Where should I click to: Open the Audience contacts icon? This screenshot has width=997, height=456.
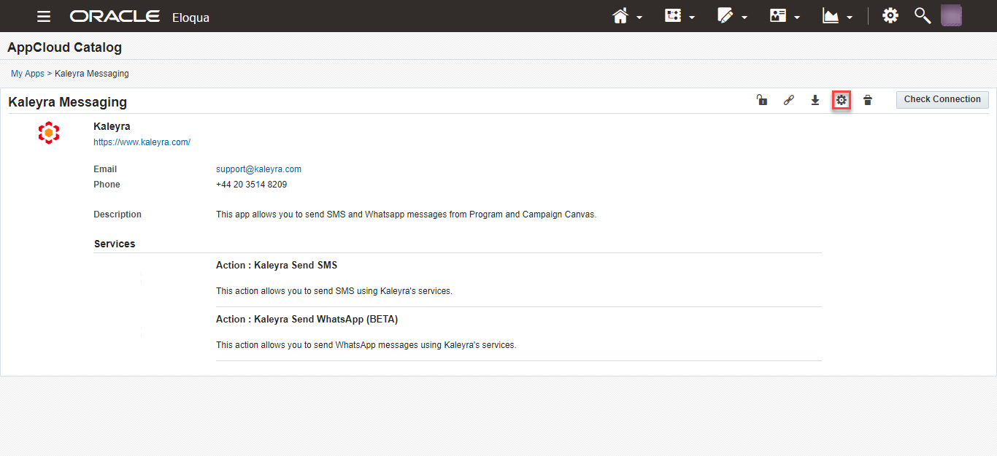coord(778,15)
